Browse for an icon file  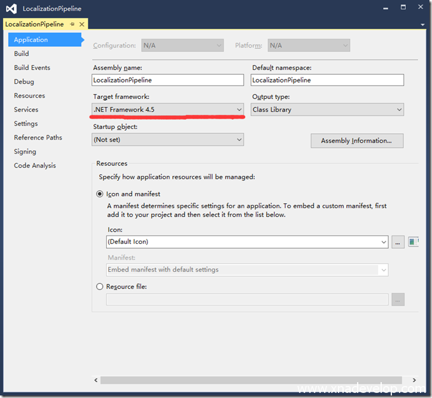pos(398,242)
